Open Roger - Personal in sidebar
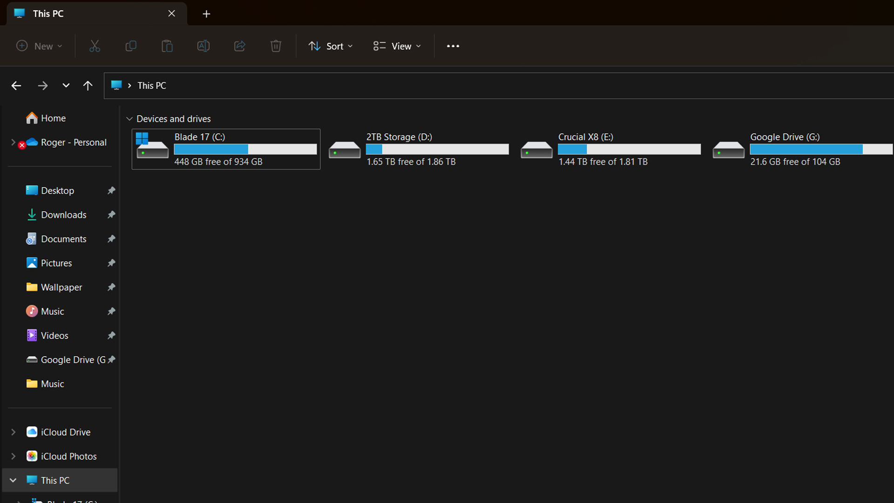The width and height of the screenshot is (894, 503). pyautogui.click(x=74, y=143)
